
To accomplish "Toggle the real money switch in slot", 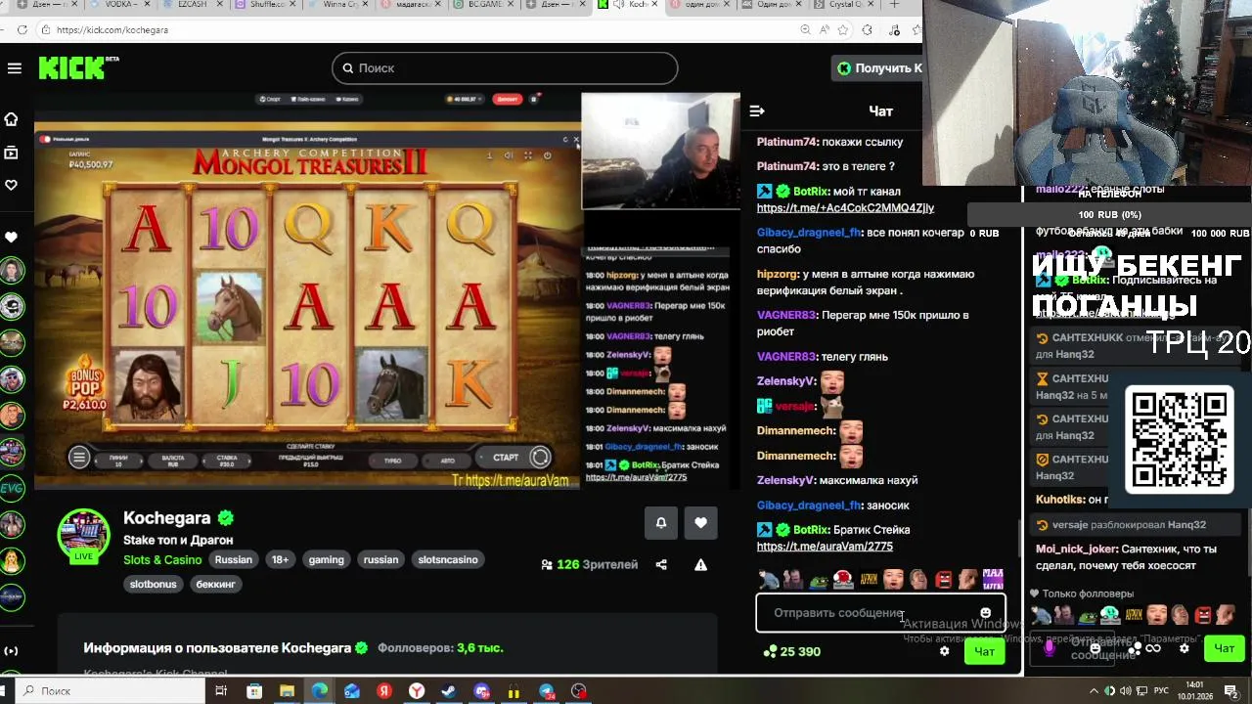I will click(45, 139).
